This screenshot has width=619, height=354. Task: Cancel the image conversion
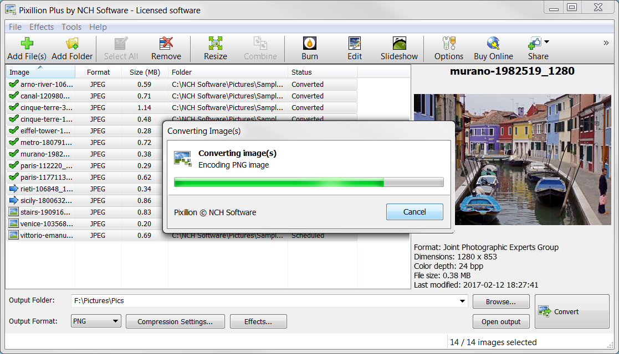(415, 212)
